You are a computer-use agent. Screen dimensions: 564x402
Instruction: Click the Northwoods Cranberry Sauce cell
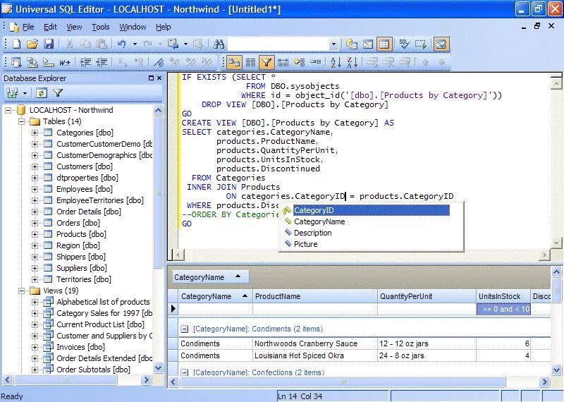pyautogui.click(x=315, y=343)
